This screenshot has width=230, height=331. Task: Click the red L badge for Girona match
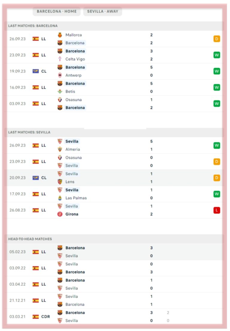(217, 210)
